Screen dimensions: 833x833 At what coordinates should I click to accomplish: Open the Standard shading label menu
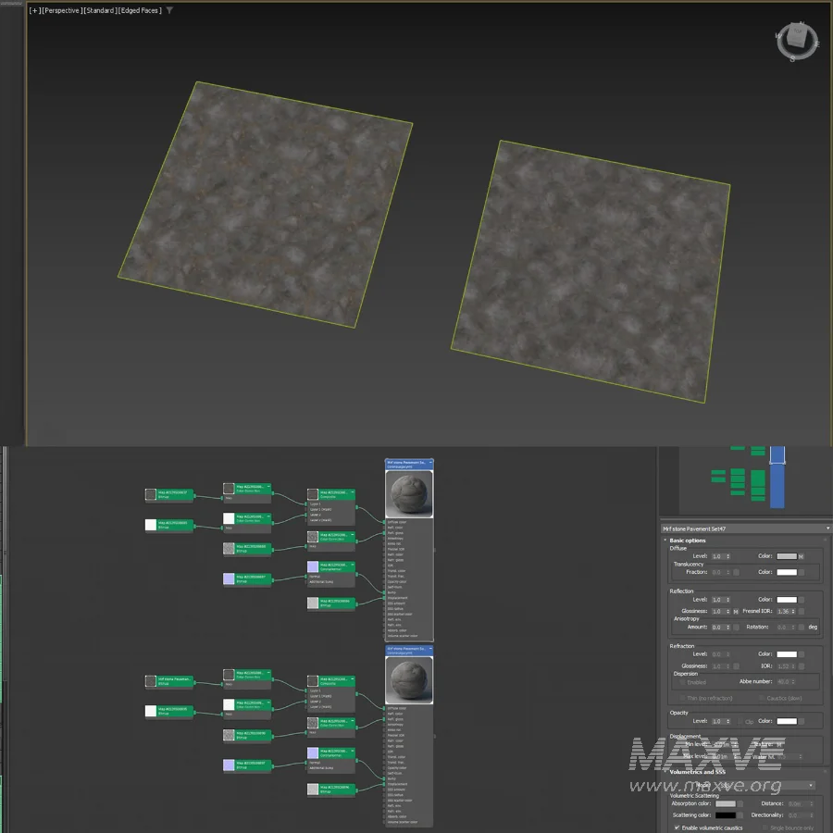click(100, 10)
